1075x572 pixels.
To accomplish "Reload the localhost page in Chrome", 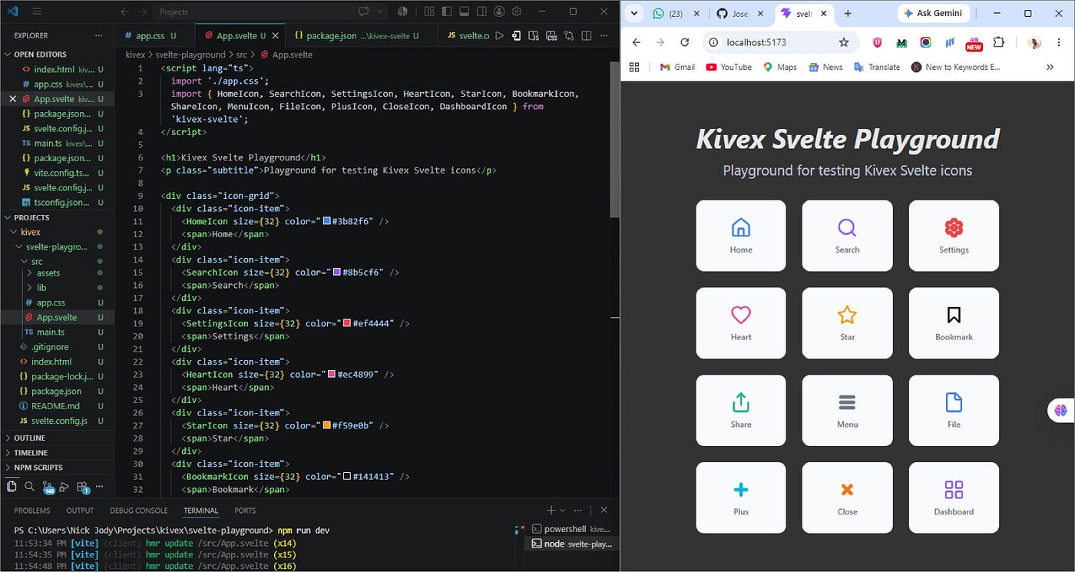I will (685, 42).
